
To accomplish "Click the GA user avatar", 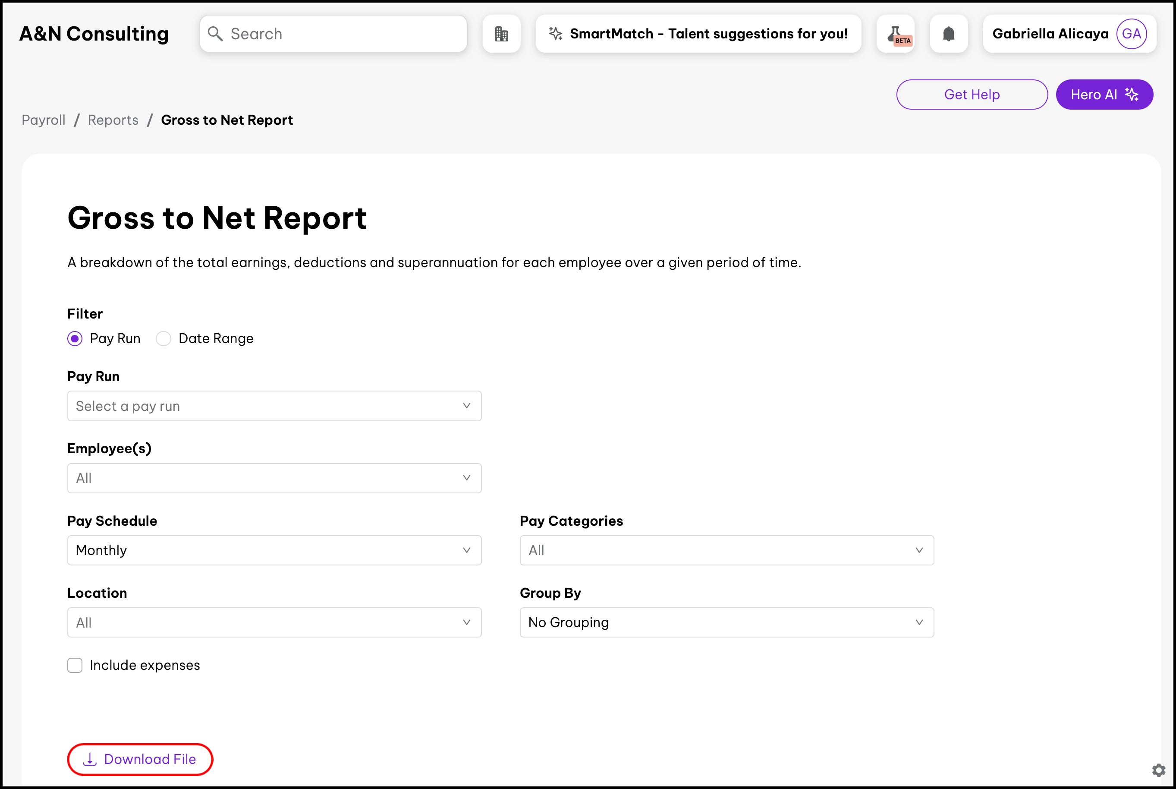I will coord(1131,34).
